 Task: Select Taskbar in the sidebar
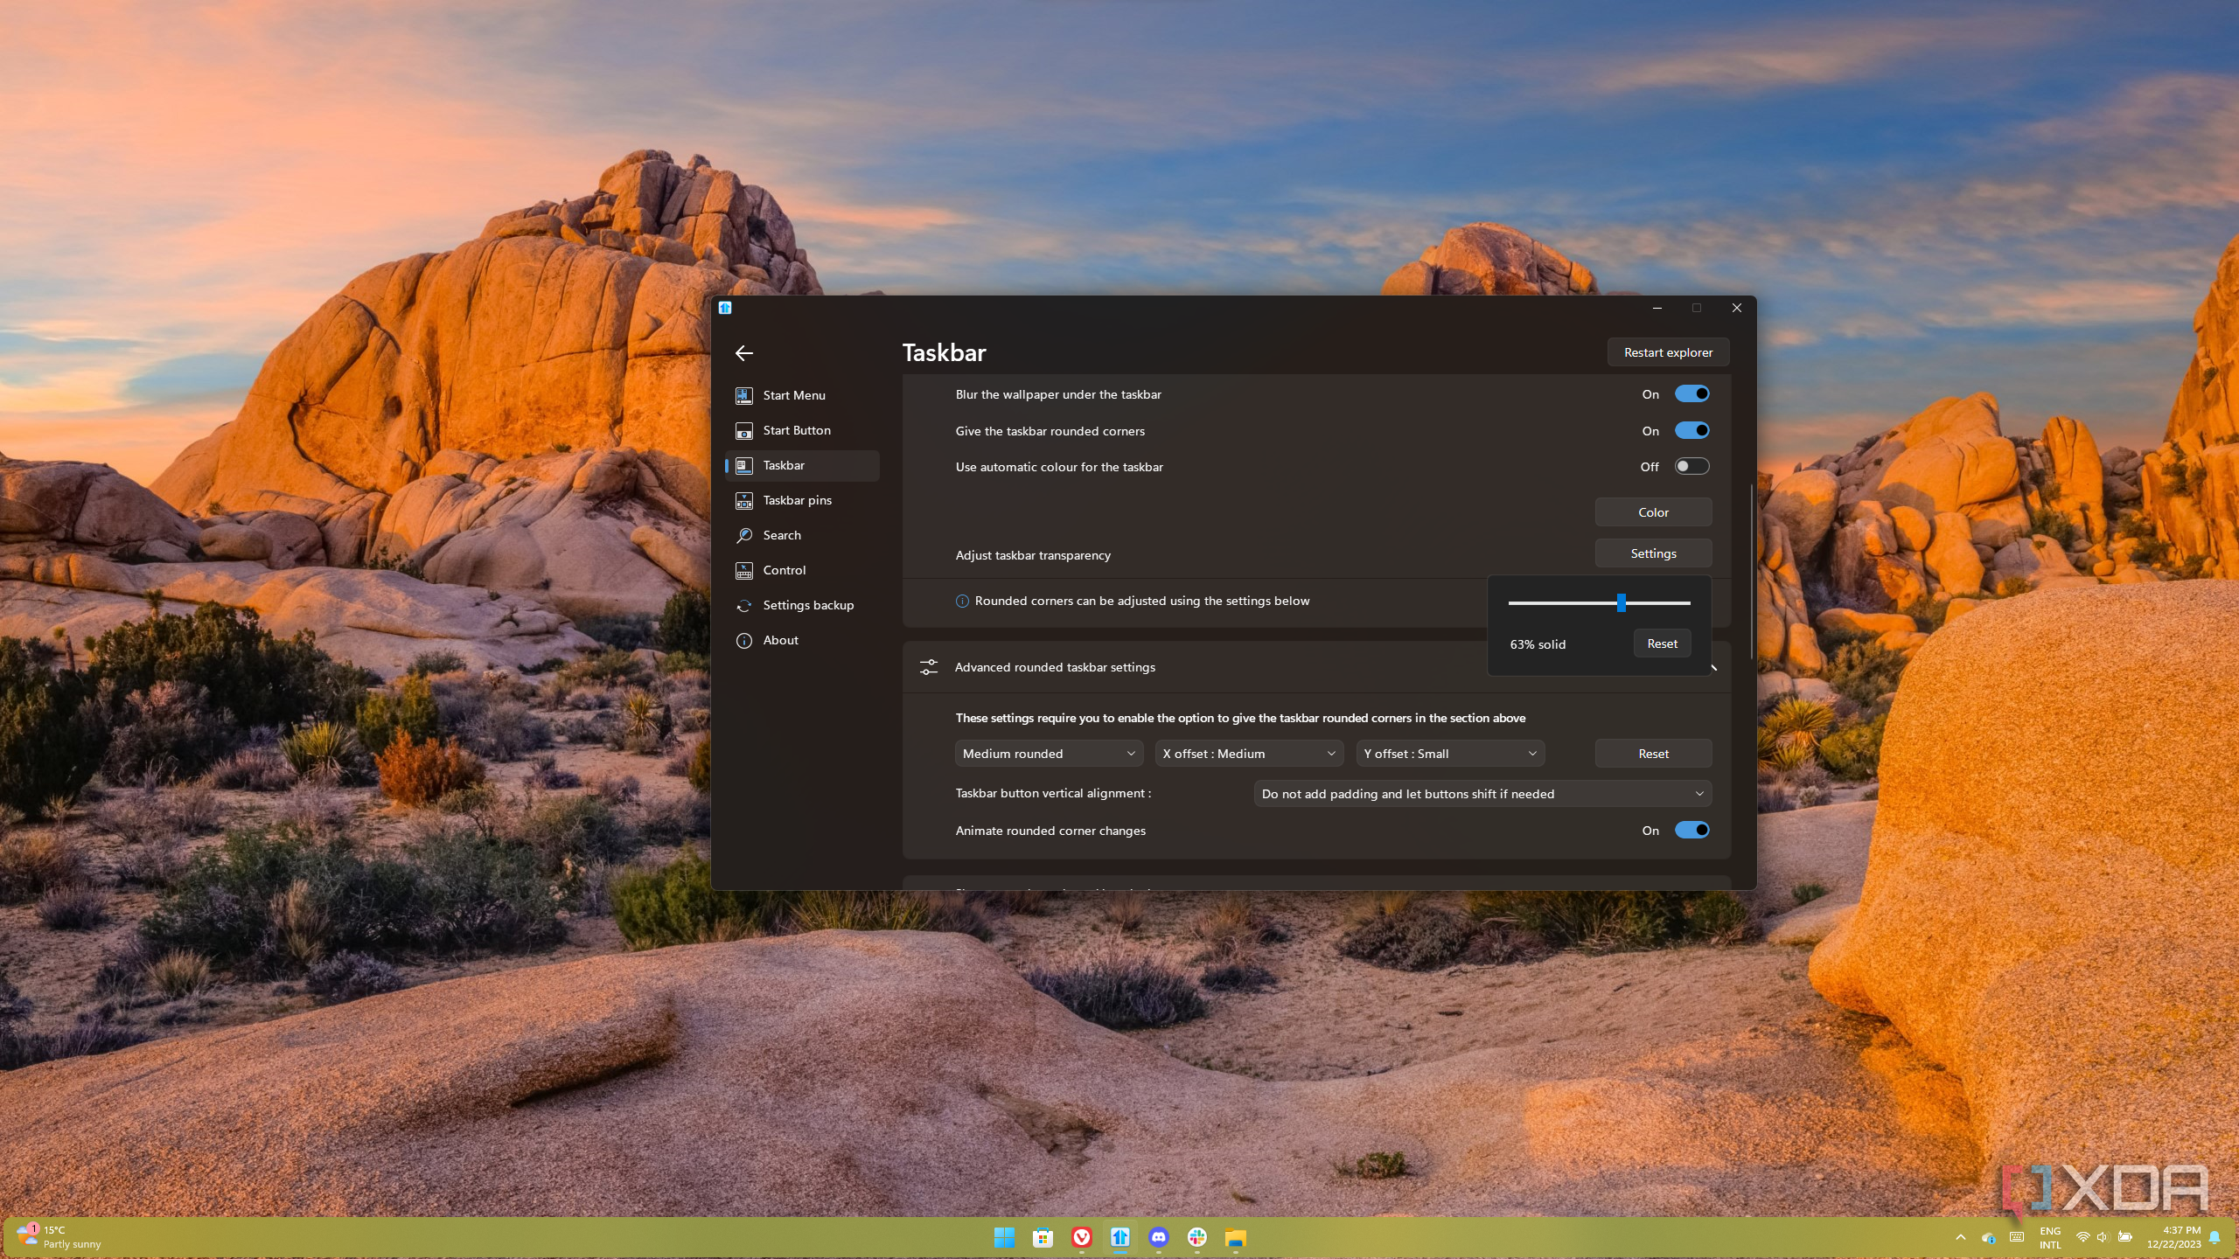coord(802,465)
